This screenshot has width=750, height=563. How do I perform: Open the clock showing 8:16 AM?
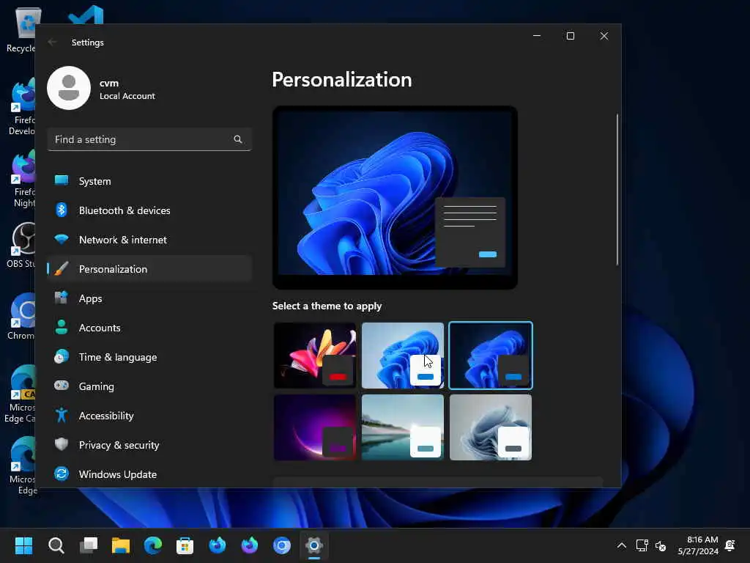tap(698, 545)
